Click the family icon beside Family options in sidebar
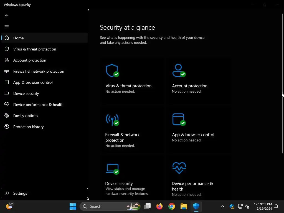This screenshot has width=284, height=213. [7, 115]
